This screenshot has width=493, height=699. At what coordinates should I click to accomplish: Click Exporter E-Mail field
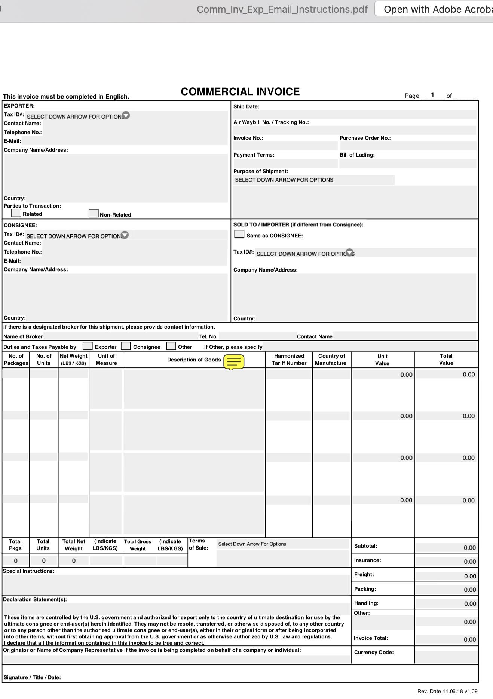pos(125,141)
